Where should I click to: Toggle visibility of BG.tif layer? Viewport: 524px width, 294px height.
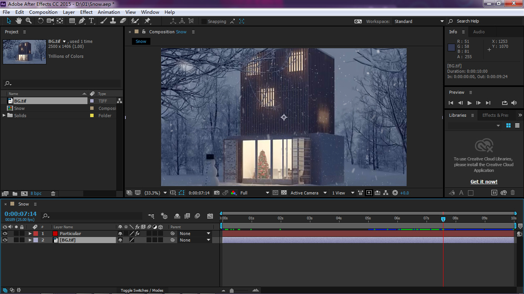[5, 240]
